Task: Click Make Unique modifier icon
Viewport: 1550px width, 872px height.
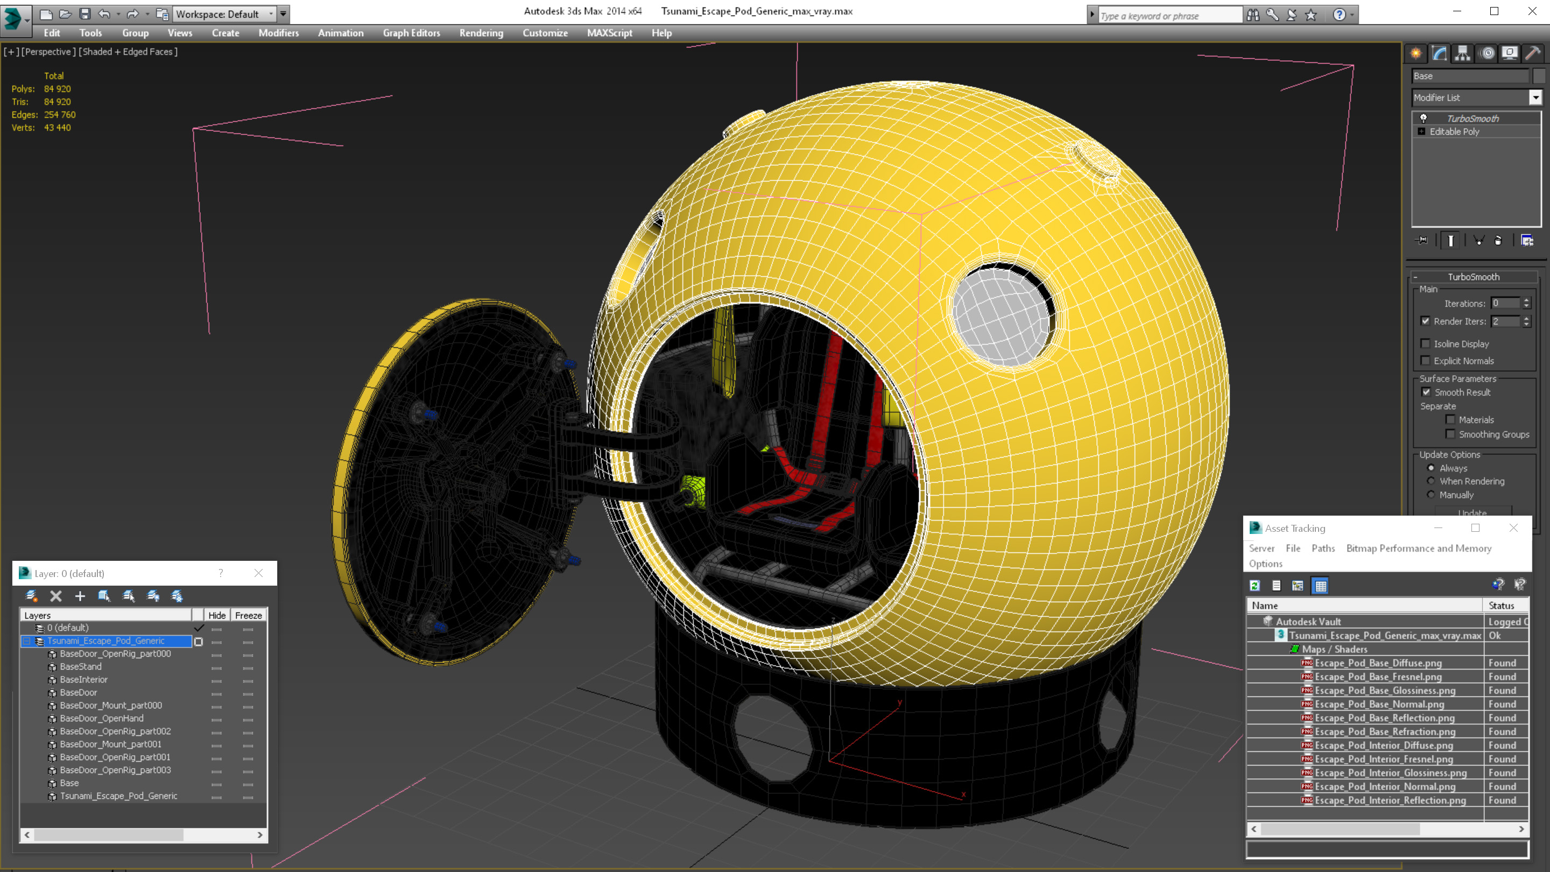Action: [1478, 241]
